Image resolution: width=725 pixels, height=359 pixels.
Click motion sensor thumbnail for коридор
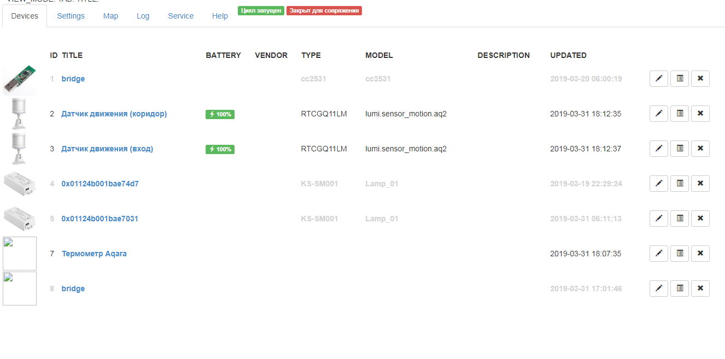tap(20, 114)
